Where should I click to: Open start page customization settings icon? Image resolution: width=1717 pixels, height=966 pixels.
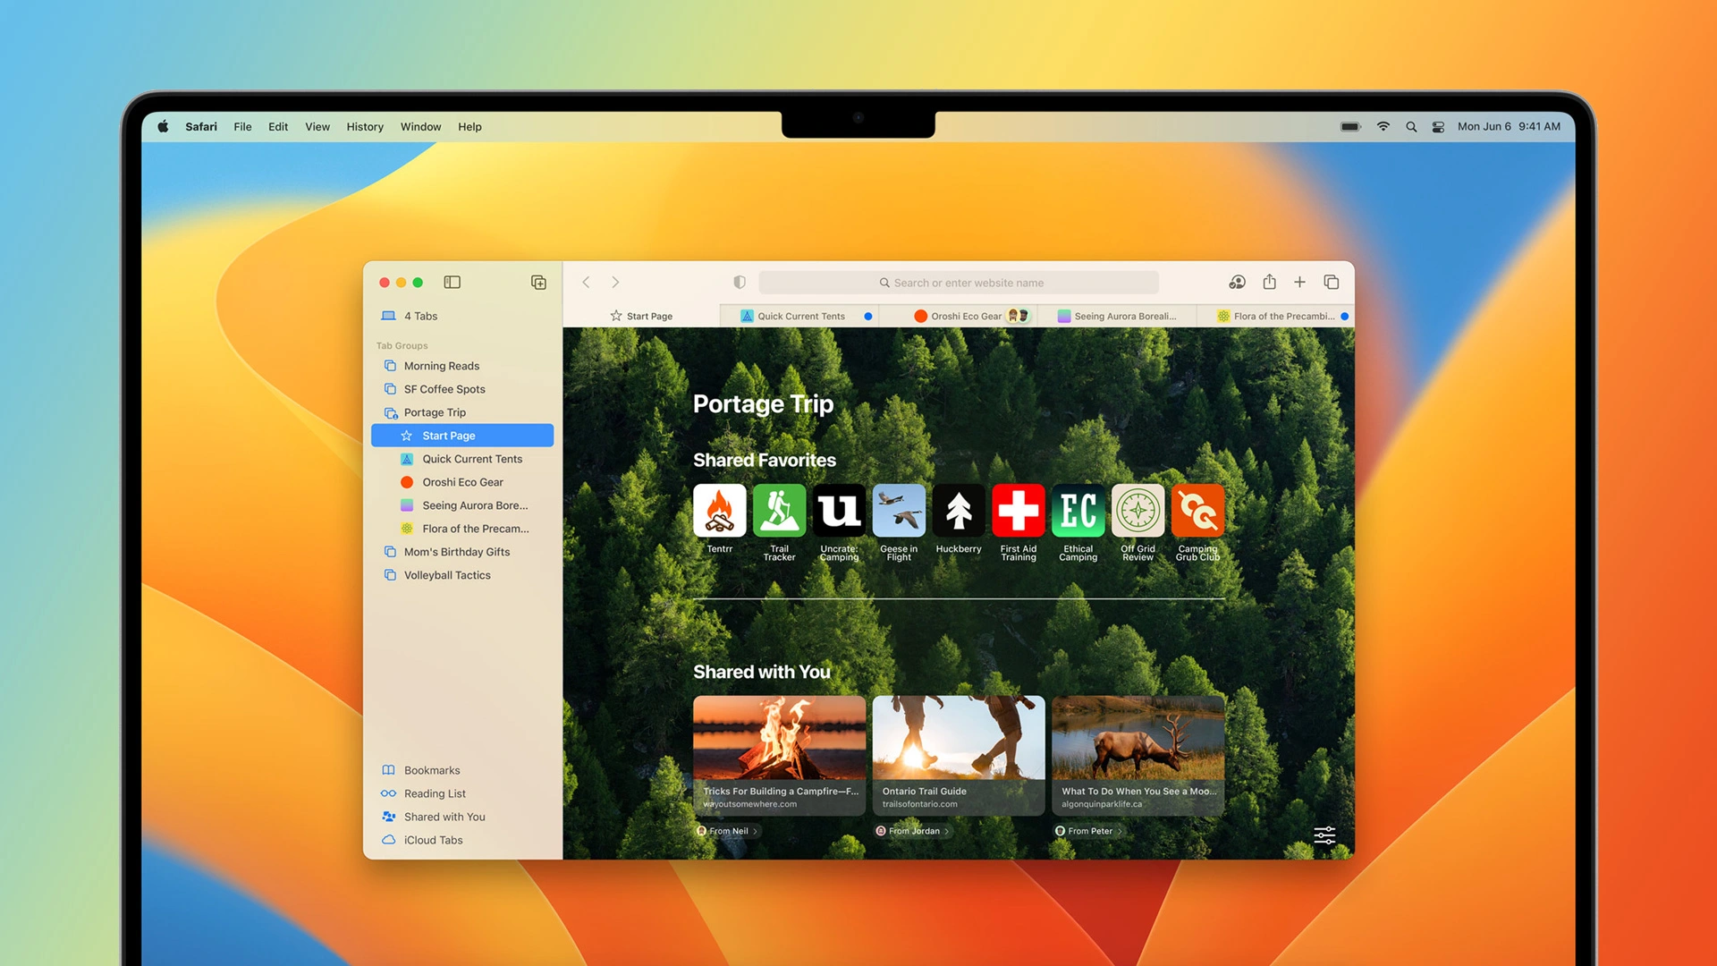1324,835
